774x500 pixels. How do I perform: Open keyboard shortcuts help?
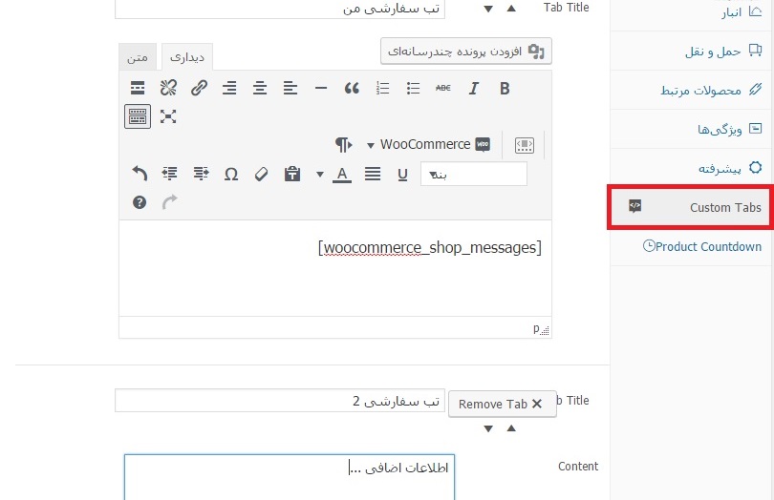click(x=140, y=202)
